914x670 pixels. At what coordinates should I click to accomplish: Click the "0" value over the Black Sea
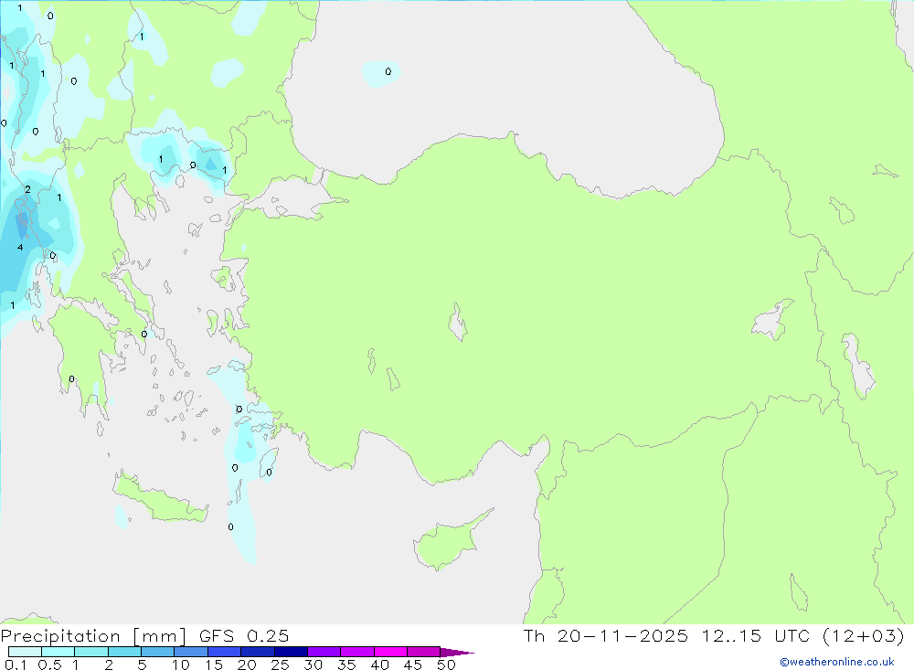point(388,71)
